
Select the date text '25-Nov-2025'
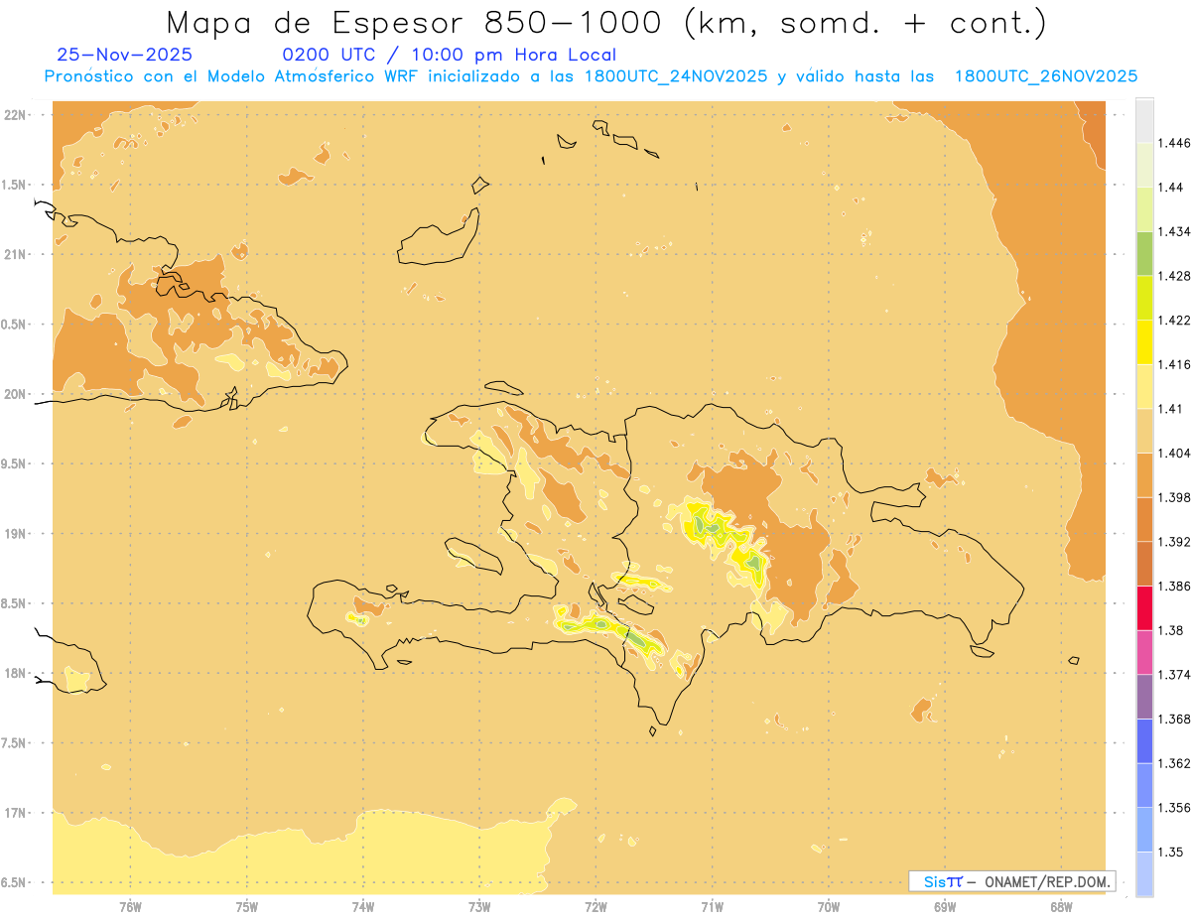coord(125,55)
